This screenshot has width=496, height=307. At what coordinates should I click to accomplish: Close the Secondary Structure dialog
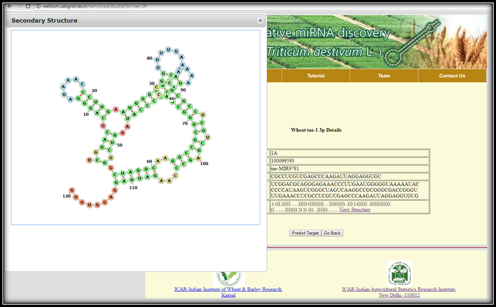(260, 21)
